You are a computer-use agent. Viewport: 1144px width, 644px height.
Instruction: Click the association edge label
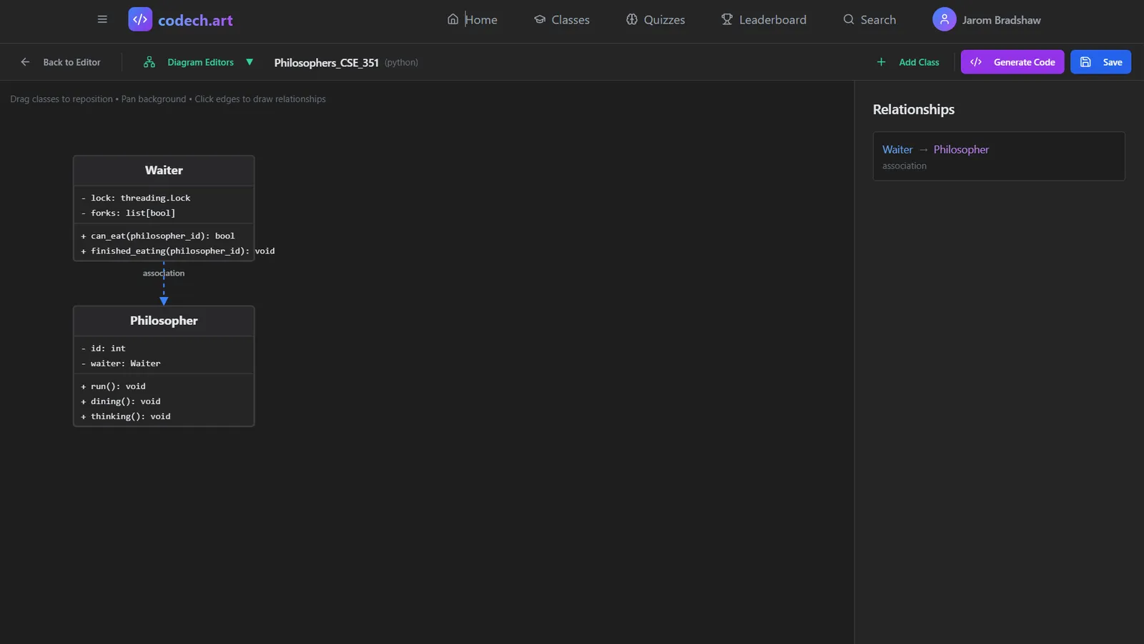pyautogui.click(x=164, y=273)
